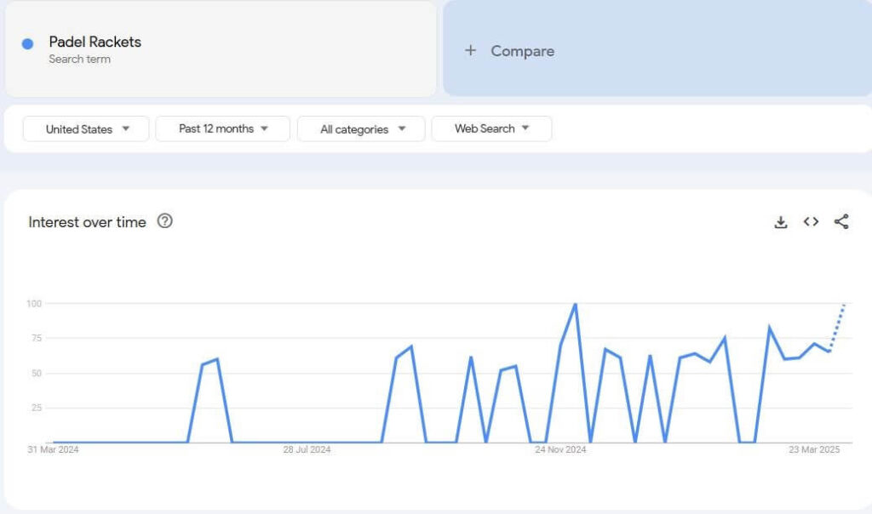This screenshot has height=514, width=872.
Task: Click the 25 value on the y-axis
Action: pos(35,408)
